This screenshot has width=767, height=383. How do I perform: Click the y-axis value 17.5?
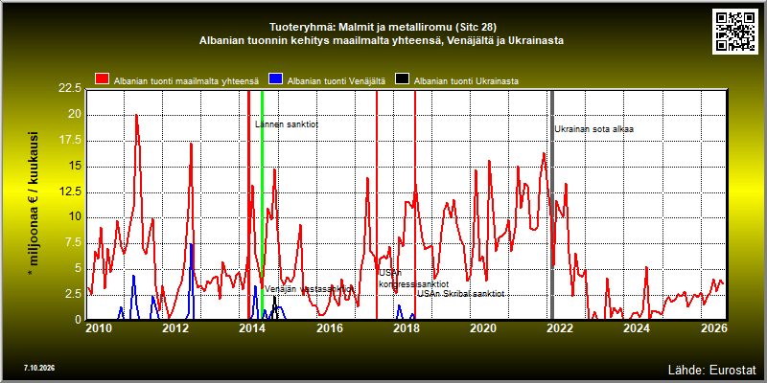click(x=71, y=140)
